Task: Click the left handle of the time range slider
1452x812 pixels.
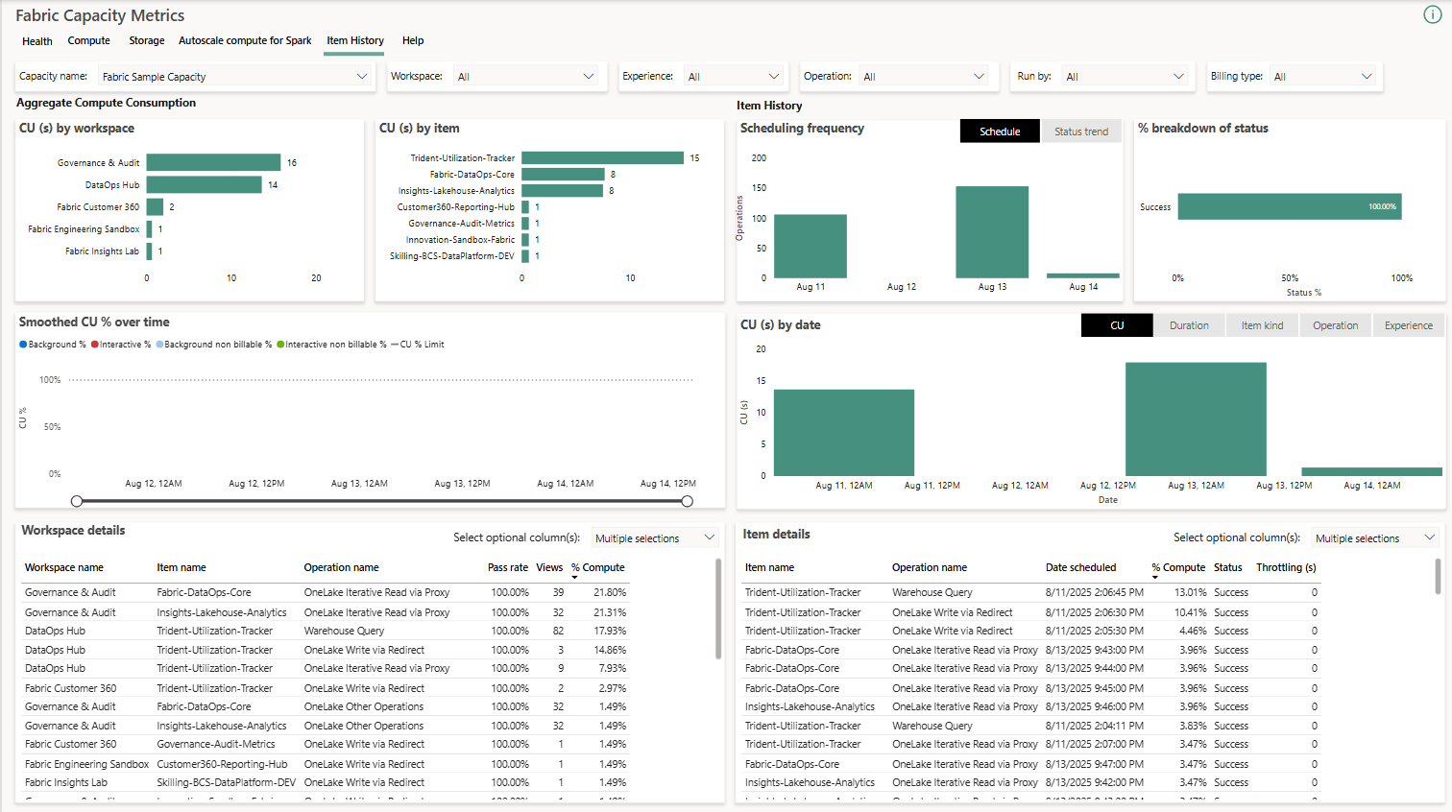Action: tap(77, 500)
